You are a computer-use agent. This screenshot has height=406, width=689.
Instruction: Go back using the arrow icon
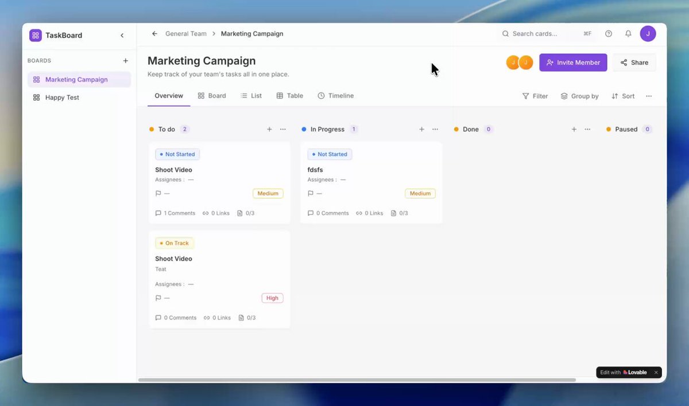click(x=154, y=34)
